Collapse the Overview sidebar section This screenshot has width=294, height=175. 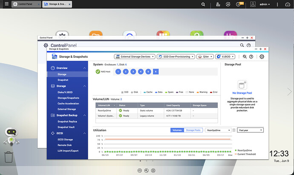[x=84, y=68]
